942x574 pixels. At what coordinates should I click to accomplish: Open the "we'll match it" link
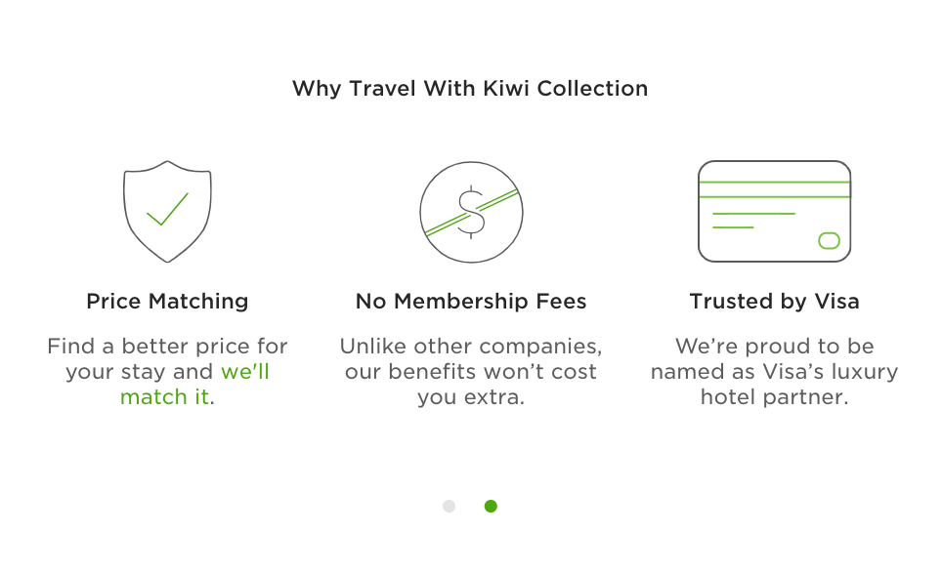coord(194,385)
